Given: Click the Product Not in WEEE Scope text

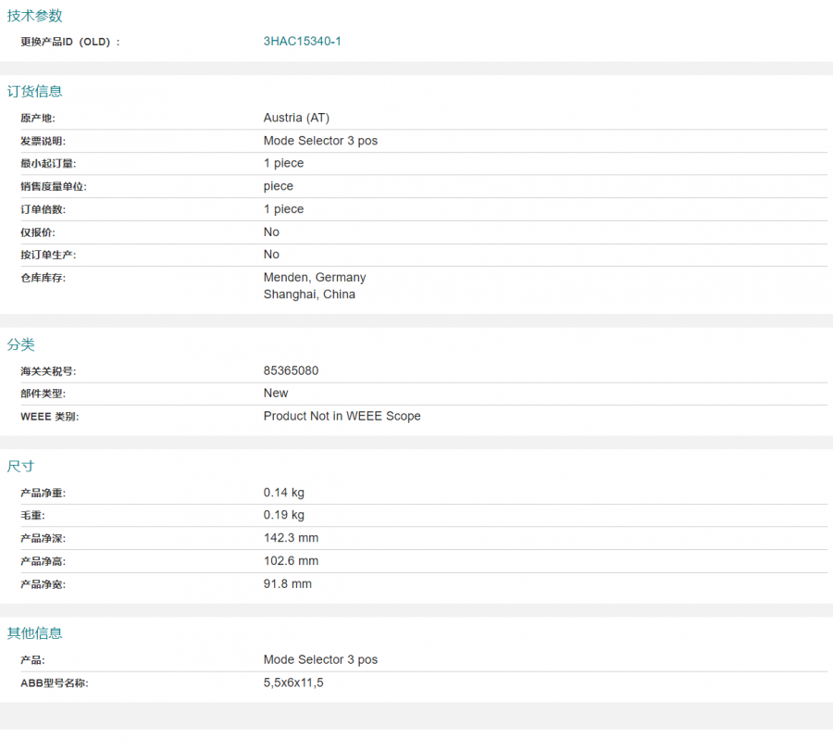Looking at the screenshot, I should 342,417.
